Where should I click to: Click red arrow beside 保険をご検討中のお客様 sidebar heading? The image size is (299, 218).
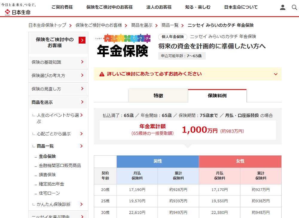pyautogui.click(x=82, y=40)
